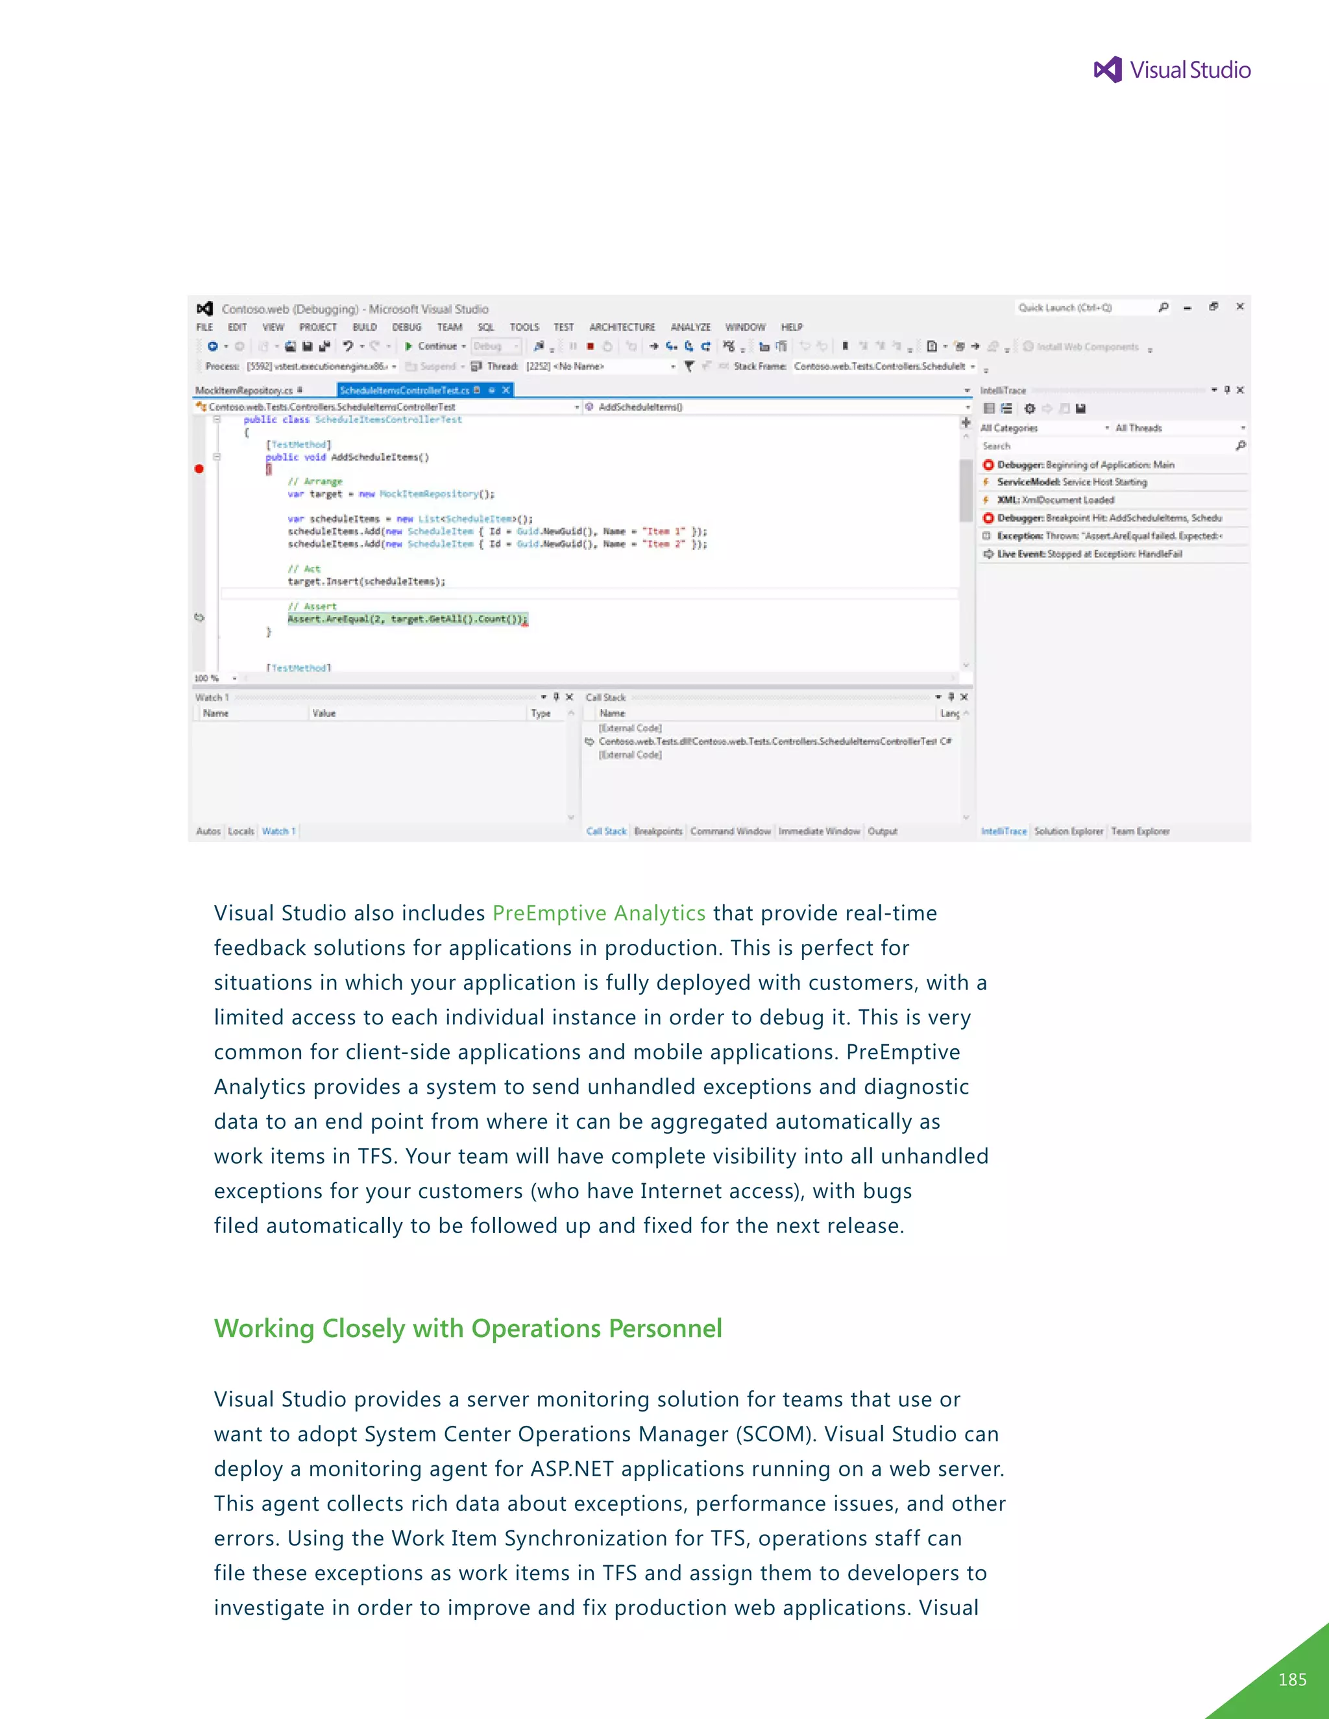Click the thread filter funnel icon

tap(689, 366)
